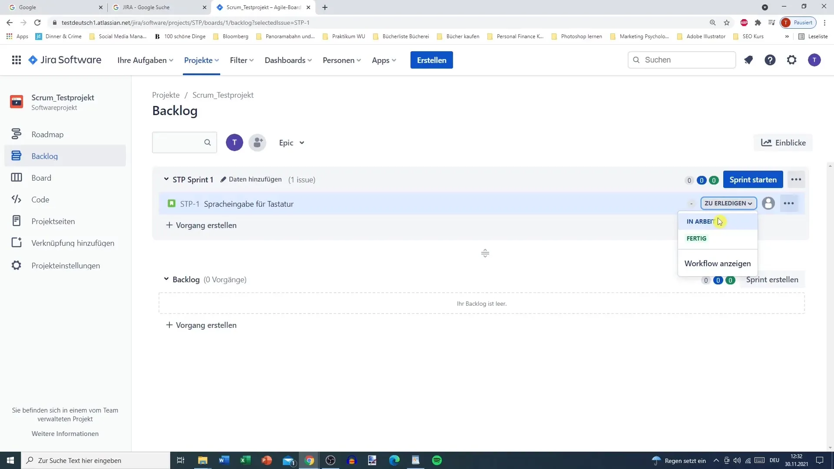Open Projektseiten in the sidebar
Image resolution: width=834 pixels, height=469 pixels.
tap(65, 221)
